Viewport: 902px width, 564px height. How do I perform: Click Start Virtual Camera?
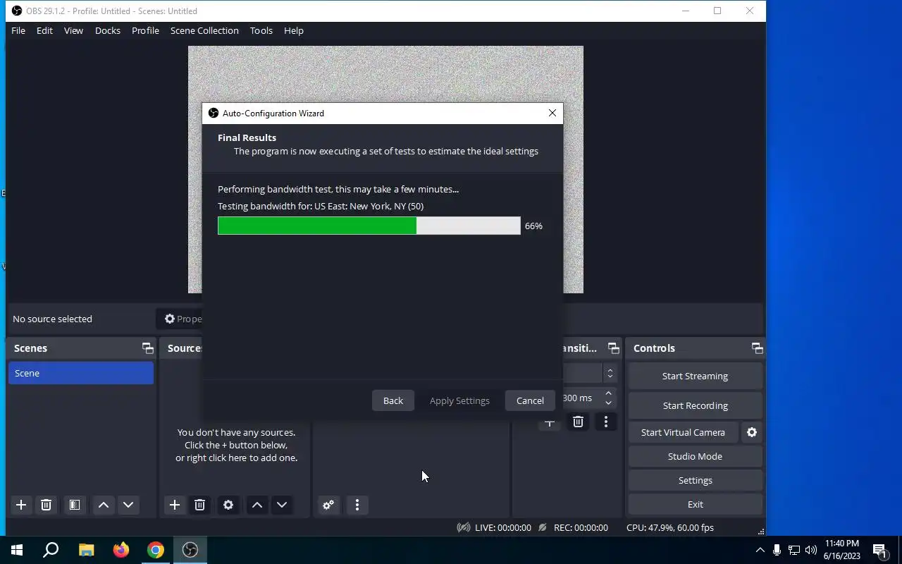point(683,432)
